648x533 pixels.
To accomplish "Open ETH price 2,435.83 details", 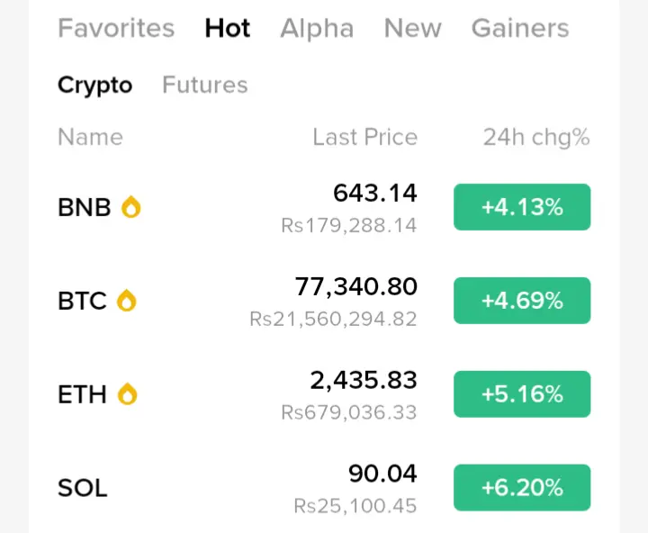I will click(364, 381).
